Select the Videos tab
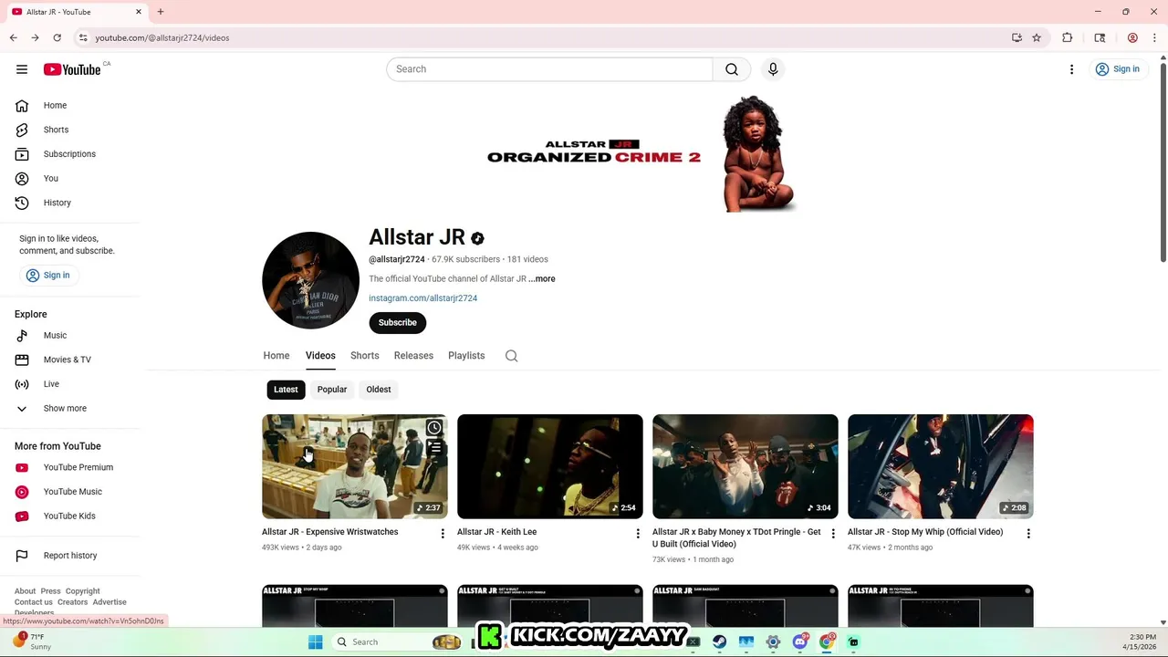Viewport: 1168px width, 657px height. click(320, 356)
